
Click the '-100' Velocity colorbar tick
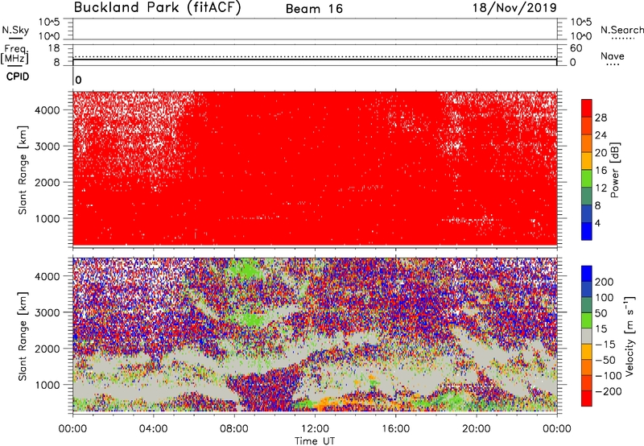608,375
